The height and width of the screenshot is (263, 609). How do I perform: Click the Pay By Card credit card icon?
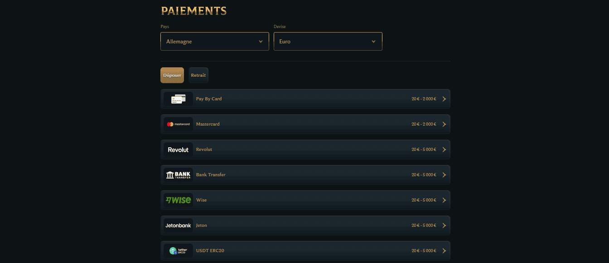178,99
